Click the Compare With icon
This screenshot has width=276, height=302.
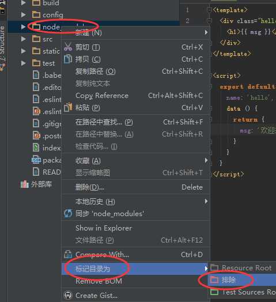tap(68, 255)
